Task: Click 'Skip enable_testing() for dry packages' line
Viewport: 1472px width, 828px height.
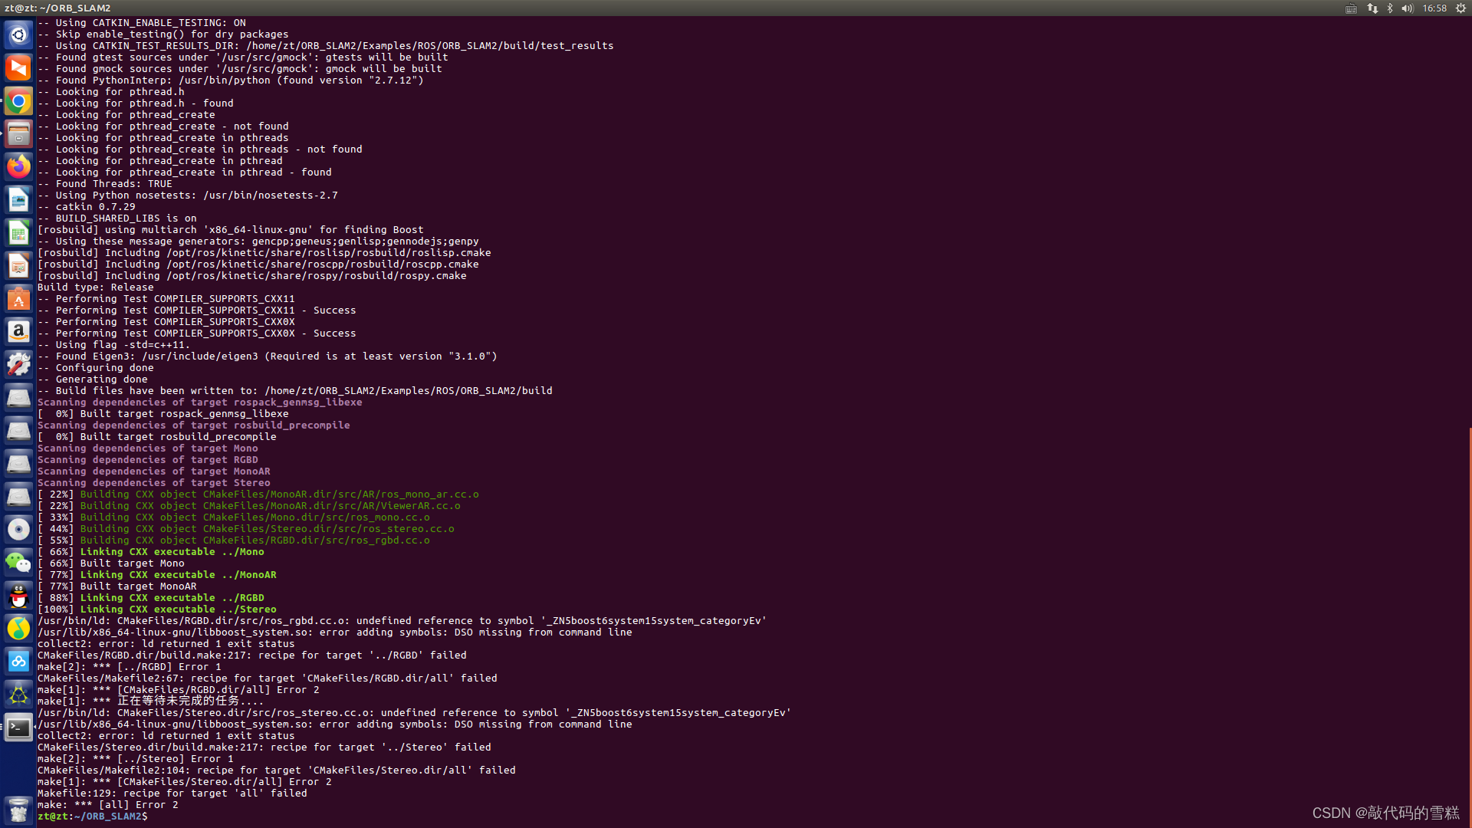Action: [x=163, y=34]
